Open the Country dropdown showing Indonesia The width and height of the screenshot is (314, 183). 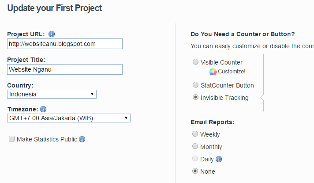pyautogui.click(x=52, y=94)
